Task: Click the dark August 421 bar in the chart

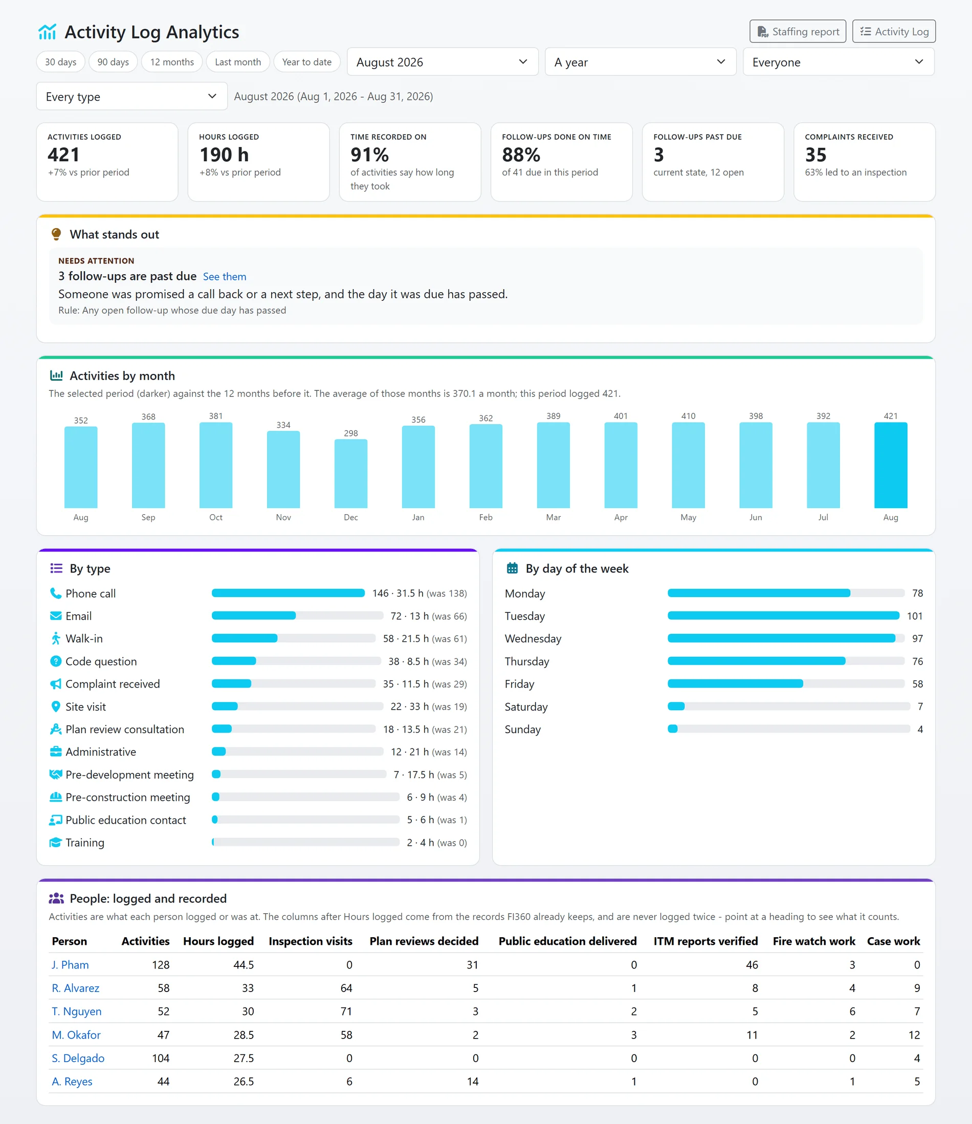Action: click(890, 465)
